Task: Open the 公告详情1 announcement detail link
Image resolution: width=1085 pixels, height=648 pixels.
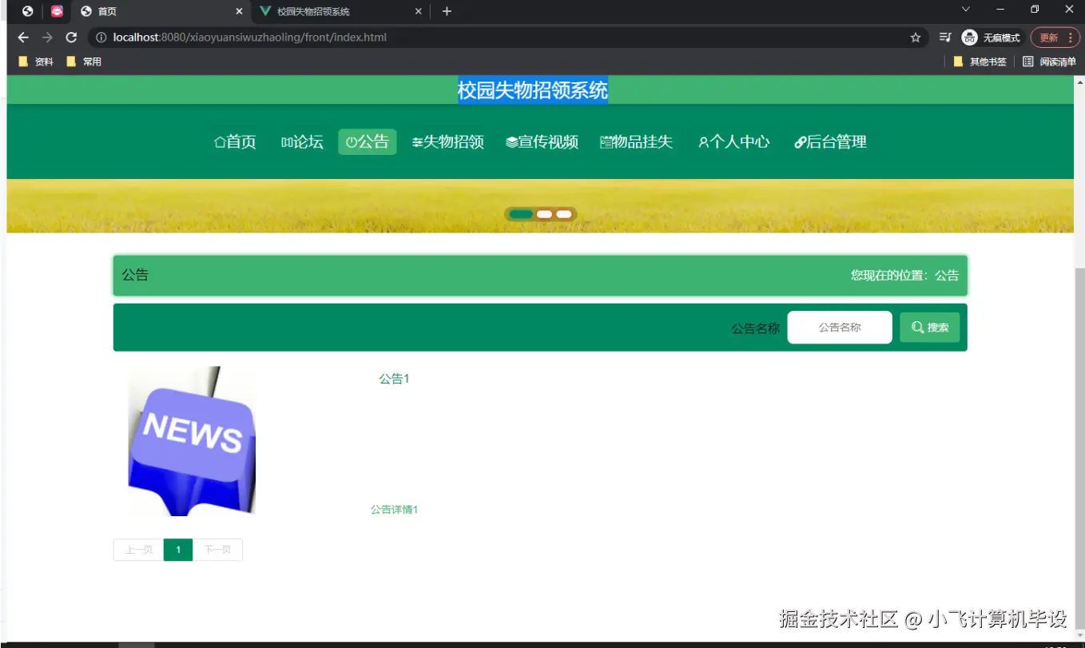Action: (394, 509)
